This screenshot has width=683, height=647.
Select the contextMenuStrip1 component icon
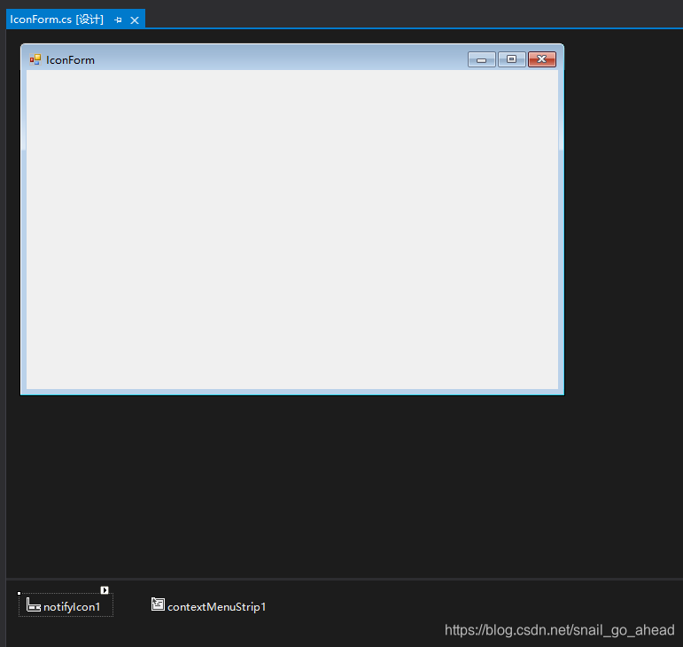(x=158, y=604)
